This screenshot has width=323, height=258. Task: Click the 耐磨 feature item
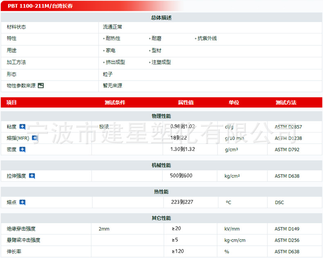click(x=156, y=38)
